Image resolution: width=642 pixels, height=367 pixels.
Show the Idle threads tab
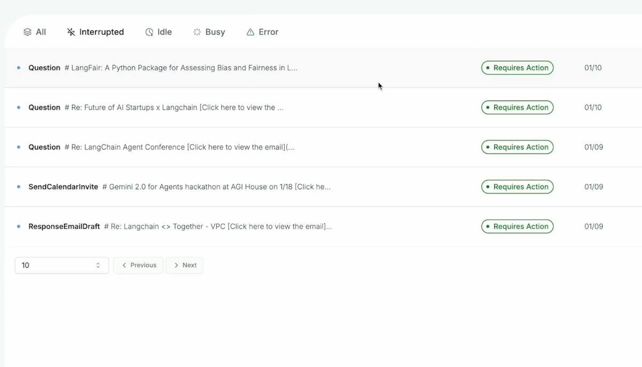(158, 32)
